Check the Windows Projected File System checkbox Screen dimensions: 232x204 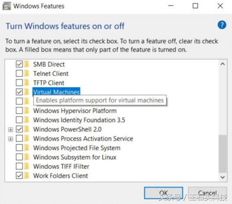(19, 148)
